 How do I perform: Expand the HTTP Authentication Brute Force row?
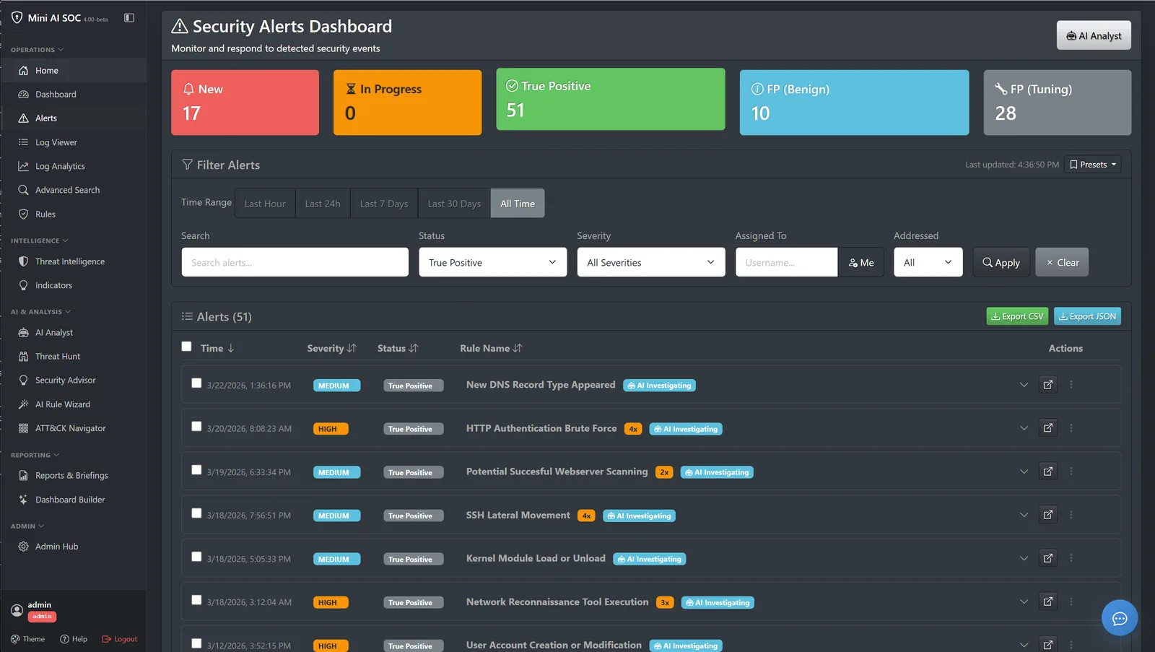1024,428
